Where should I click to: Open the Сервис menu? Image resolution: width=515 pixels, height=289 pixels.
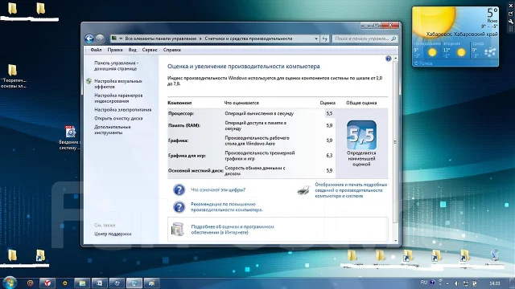tap(150, 50)
